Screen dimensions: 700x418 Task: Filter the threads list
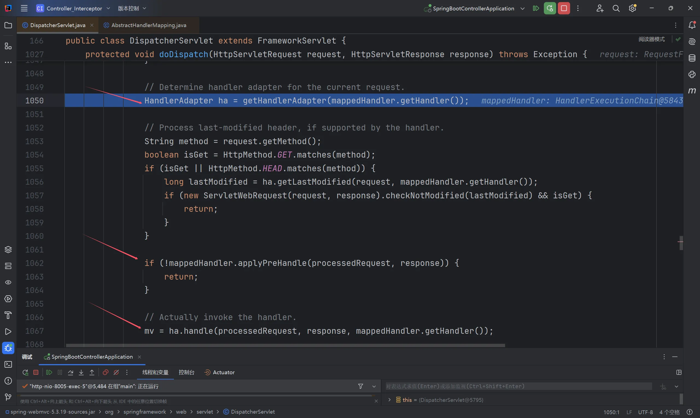coord(361,386)
